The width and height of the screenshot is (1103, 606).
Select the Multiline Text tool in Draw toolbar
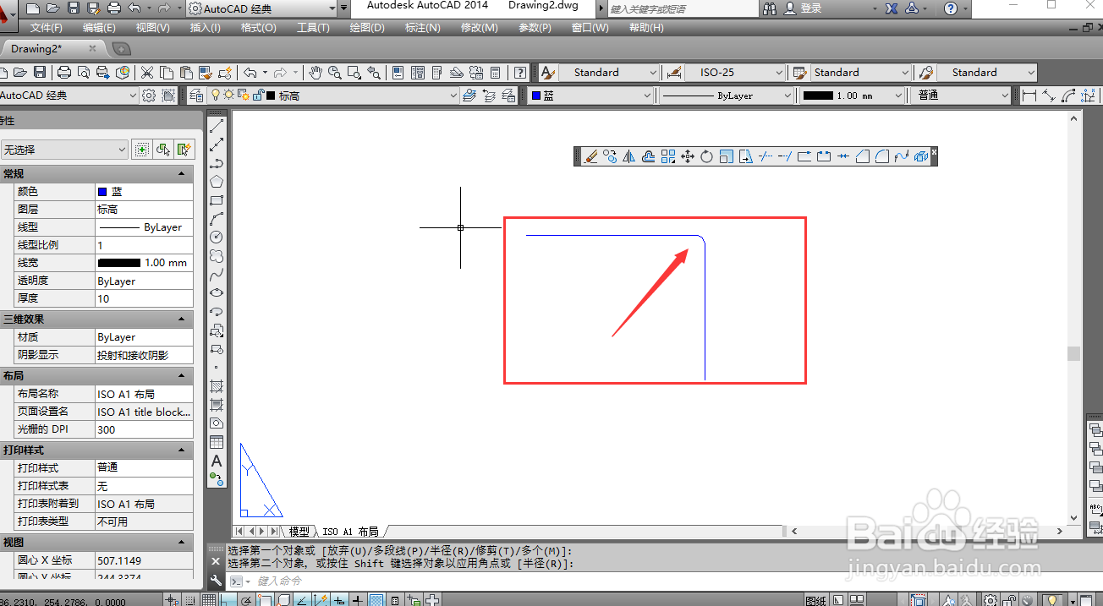217,461
